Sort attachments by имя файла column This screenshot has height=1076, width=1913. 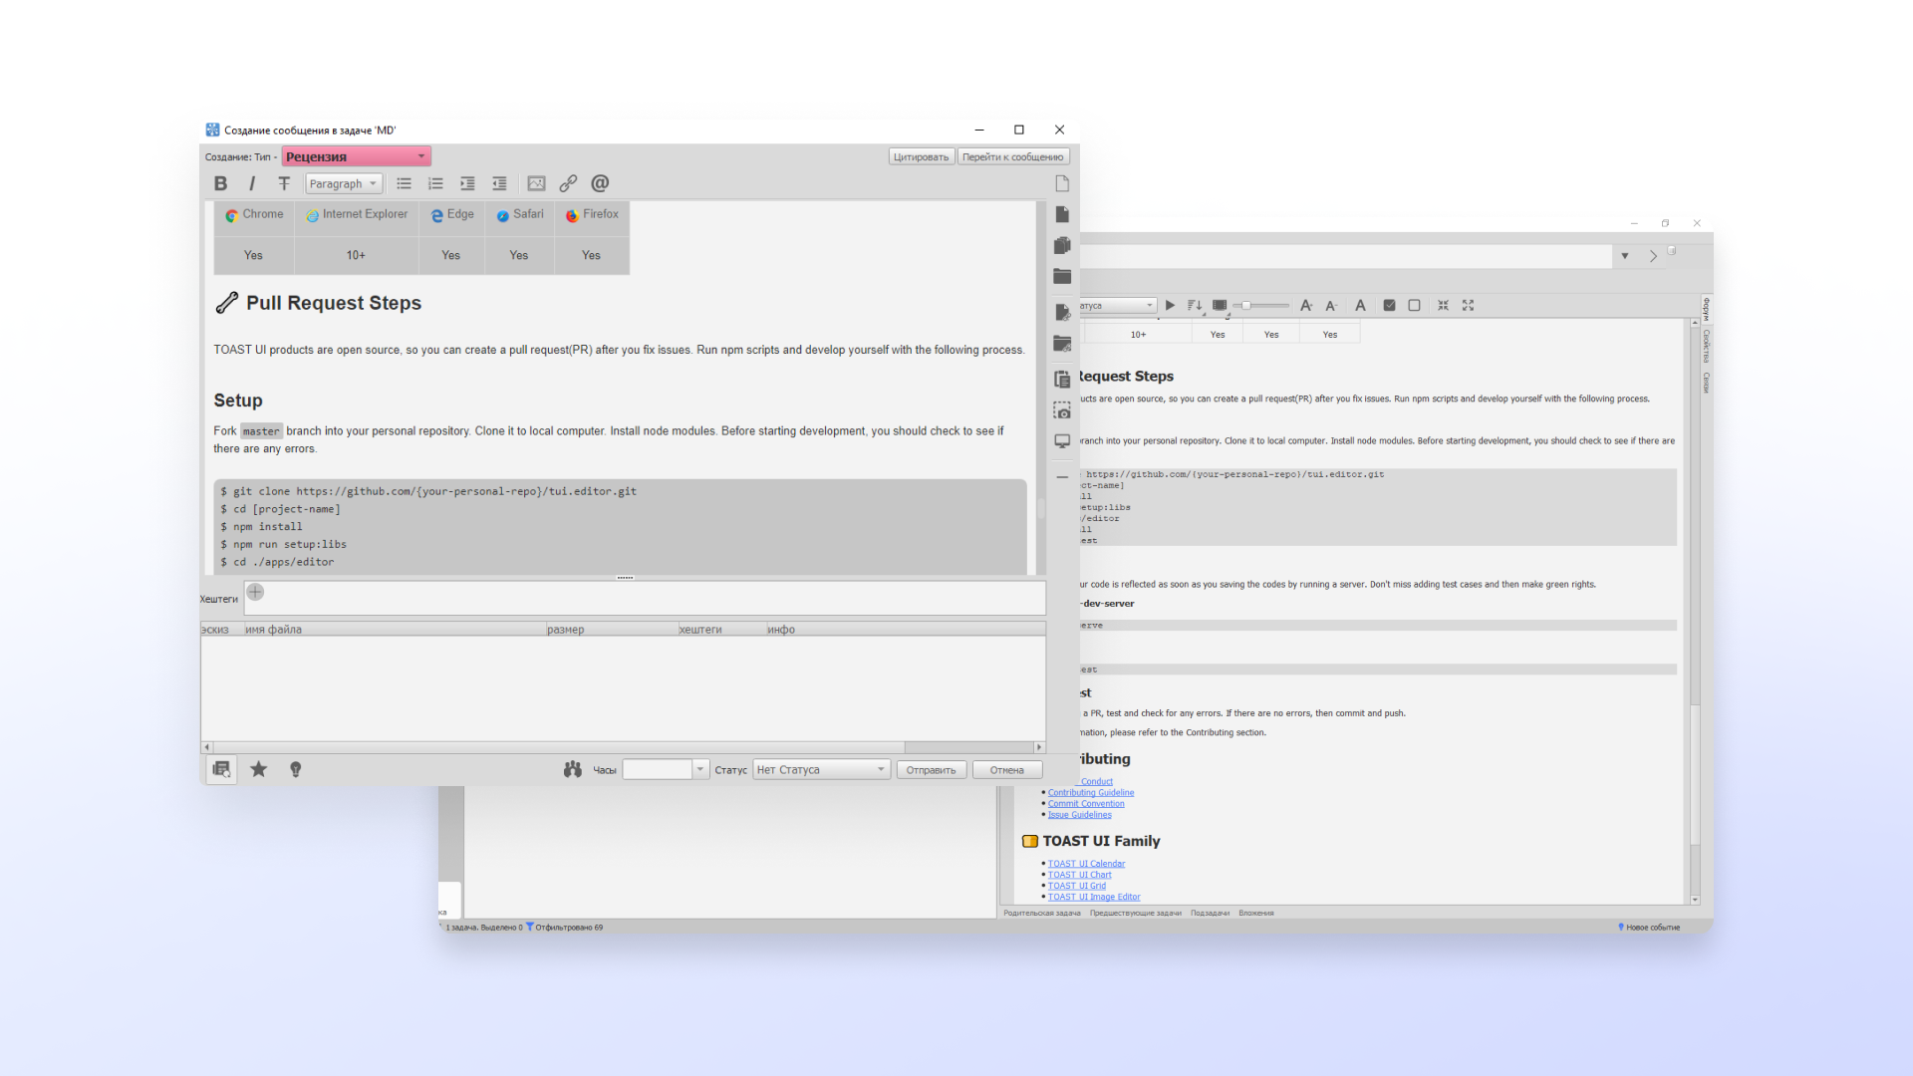tap(394, 630)
